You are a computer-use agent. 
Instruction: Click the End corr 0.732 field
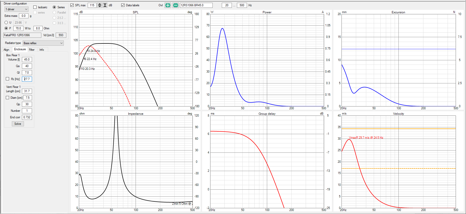tap(27, 117)
